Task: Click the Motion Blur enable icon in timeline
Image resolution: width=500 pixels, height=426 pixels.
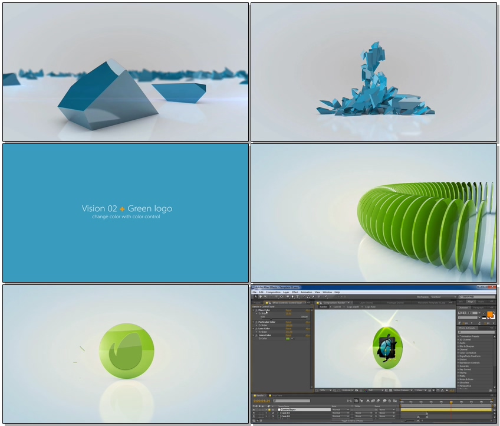Action: click(x=377, y=401)
